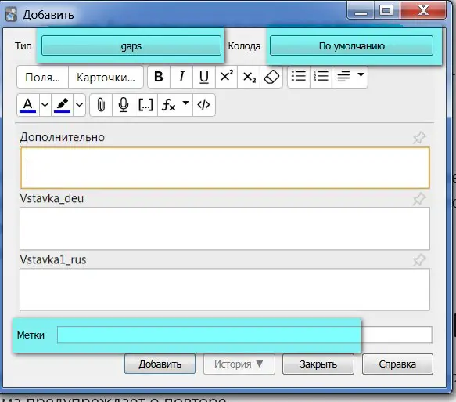Click the eraser remove-formatting icon
This screenshot has height=402, width=456.
271,77
